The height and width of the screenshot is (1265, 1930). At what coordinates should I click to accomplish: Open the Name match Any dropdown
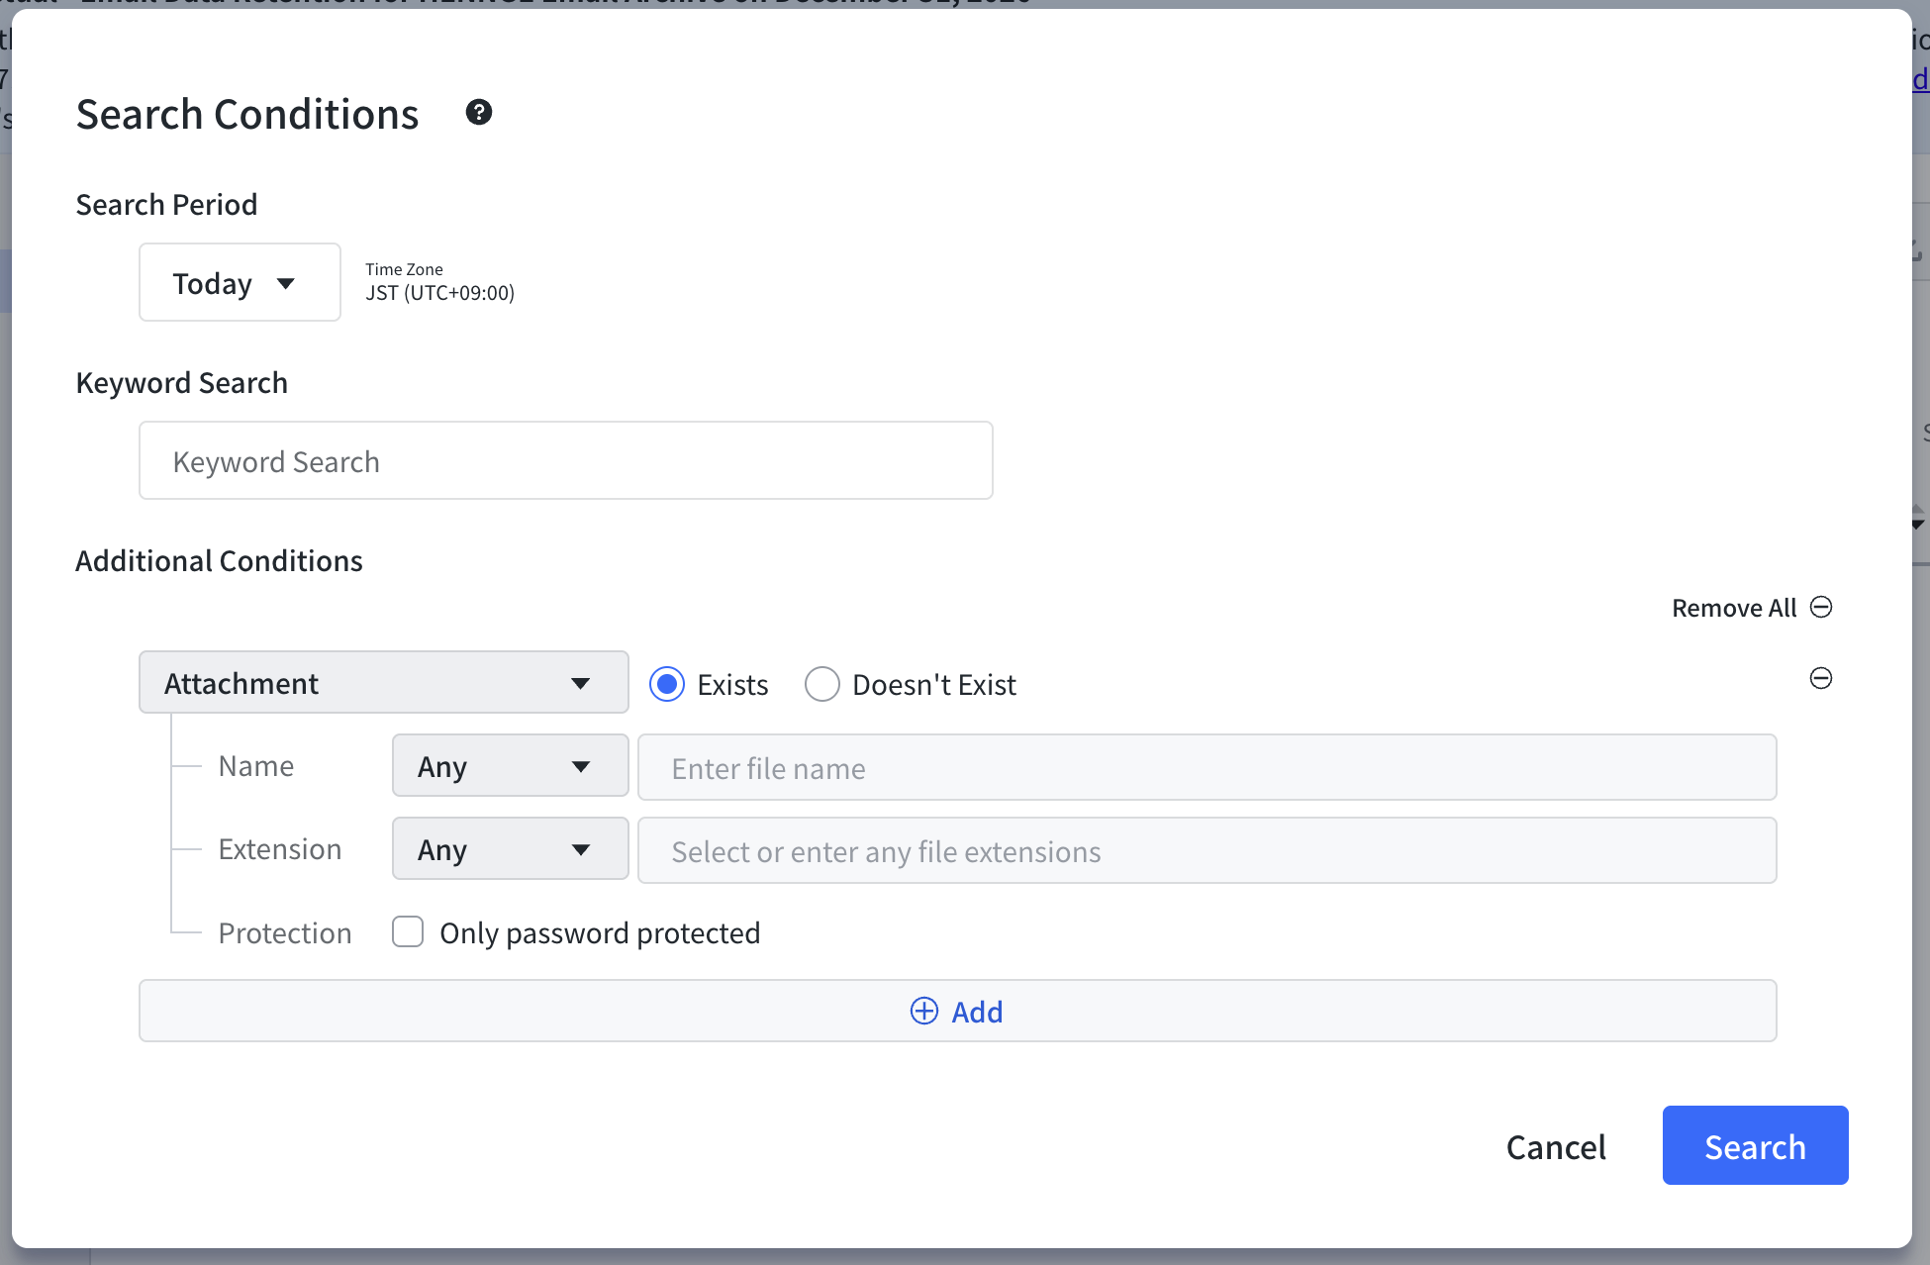[x=511, y=765]
